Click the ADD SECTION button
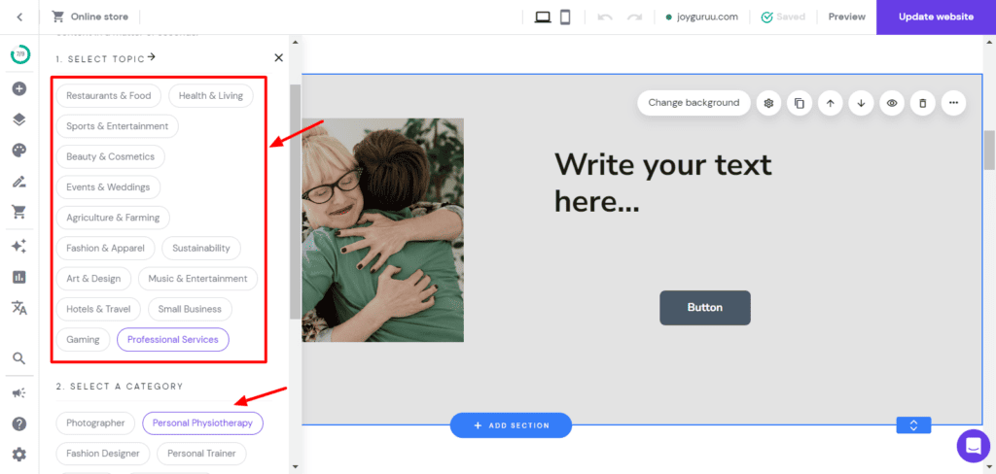The width and height of the screenshot is (996, 474). tap(511, 425)
